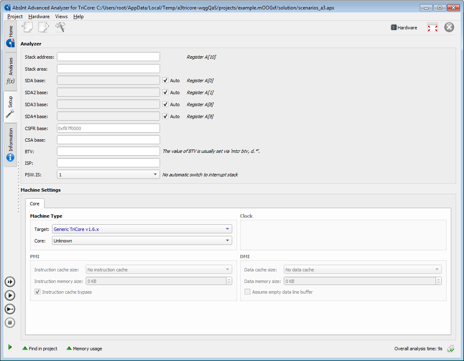Image resolution: width=464 pixels, height=361 pixels.
Task: Click the play-with-dot run selected button
Action: tap(10, 309)
